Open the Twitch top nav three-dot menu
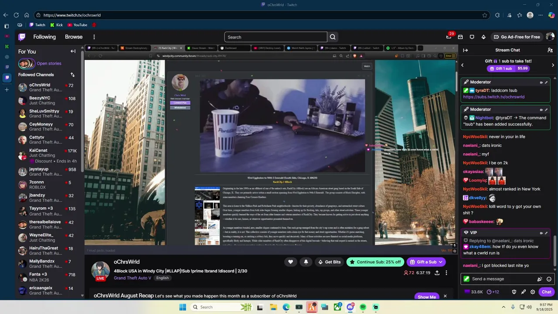 pyautogui.click(x=94, y=37)
